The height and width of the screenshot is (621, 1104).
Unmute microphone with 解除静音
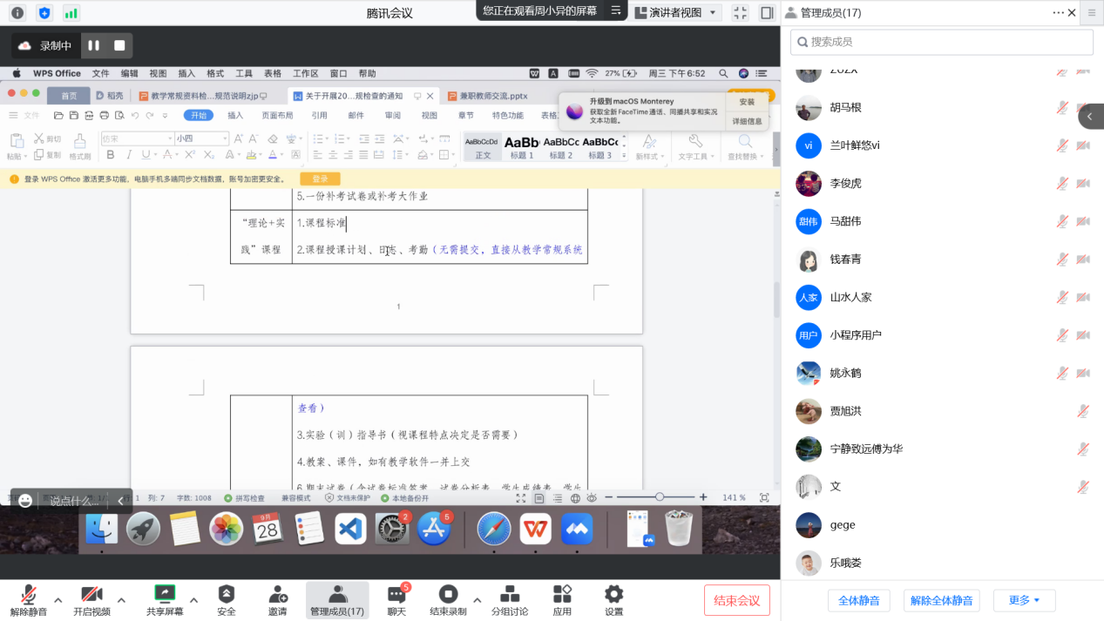[29, 595]
